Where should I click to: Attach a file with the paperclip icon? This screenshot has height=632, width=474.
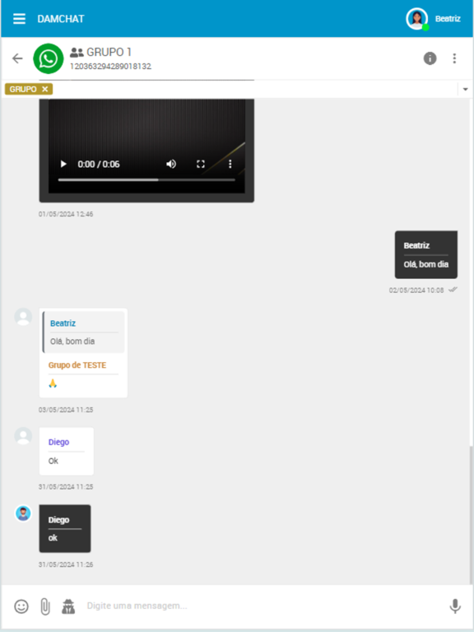coord(45,606)
